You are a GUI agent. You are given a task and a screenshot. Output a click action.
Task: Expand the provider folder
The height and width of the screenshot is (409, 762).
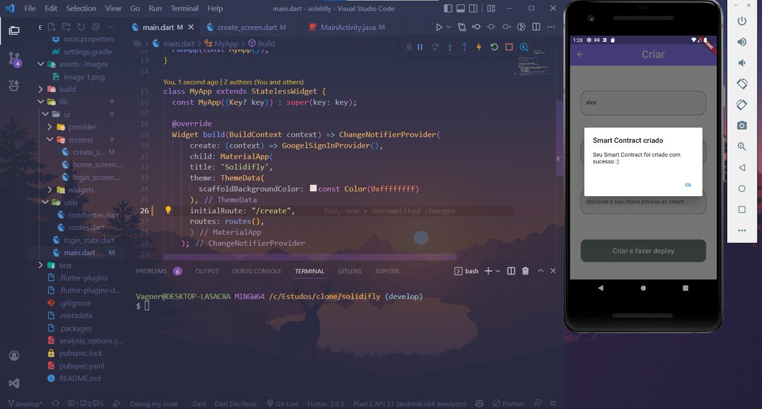point(50,127)
